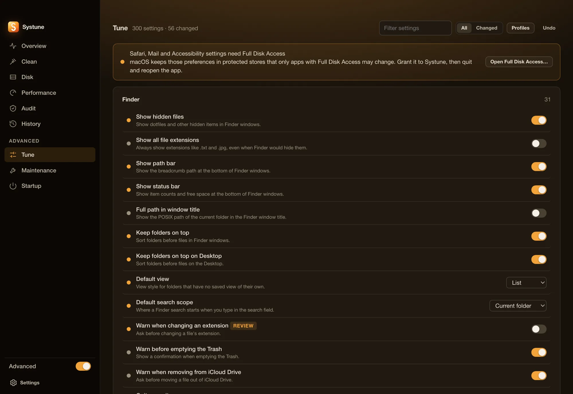The image size is (573, 394).
Task: Click the Maintenance wrench icon
Action: tap(13, 170)
